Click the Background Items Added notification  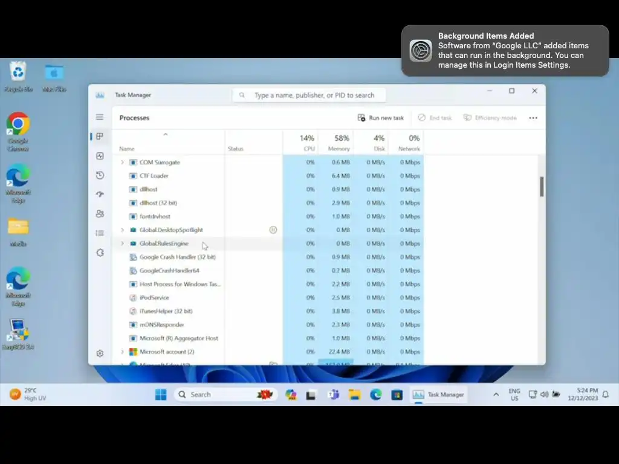tap(505, 51)
